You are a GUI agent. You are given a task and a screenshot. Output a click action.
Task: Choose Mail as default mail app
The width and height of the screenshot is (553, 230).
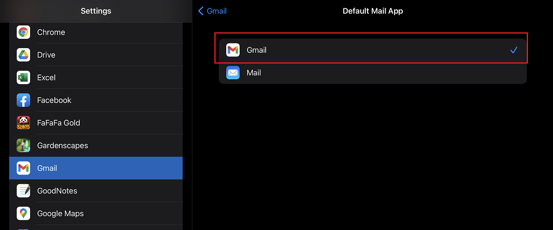click(x=373, y=73)
